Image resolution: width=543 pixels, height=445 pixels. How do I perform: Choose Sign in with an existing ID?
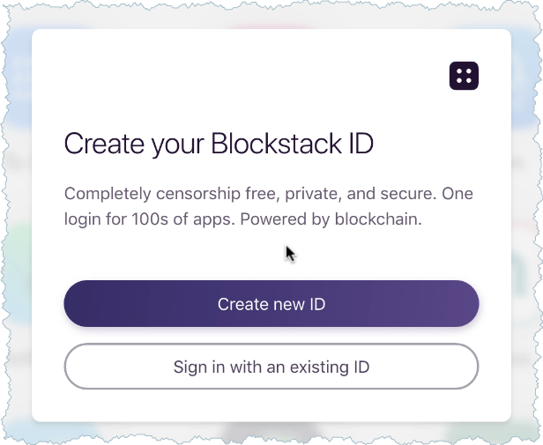tap(271, 367)
